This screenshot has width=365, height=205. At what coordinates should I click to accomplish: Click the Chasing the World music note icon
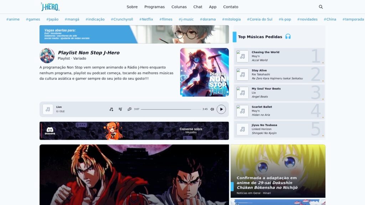click(242, 56)
